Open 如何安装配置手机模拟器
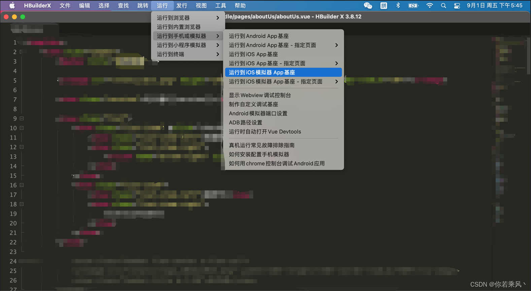 284,154
